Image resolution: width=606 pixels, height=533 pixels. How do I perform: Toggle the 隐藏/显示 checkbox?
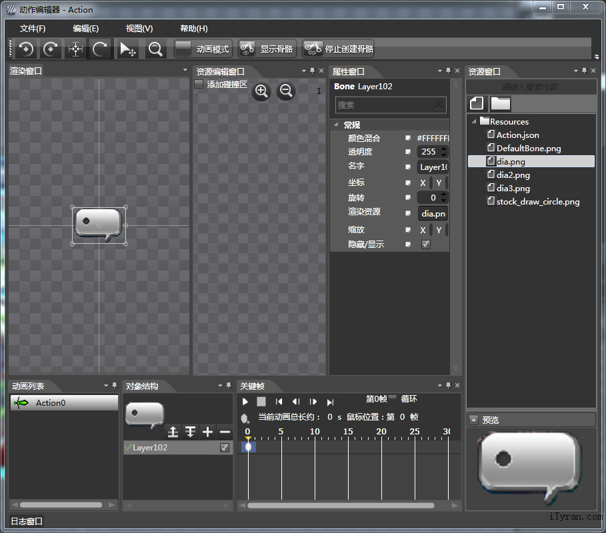(x=426, y=245)
